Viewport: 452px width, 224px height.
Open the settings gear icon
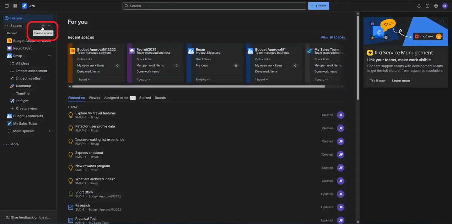436,6
